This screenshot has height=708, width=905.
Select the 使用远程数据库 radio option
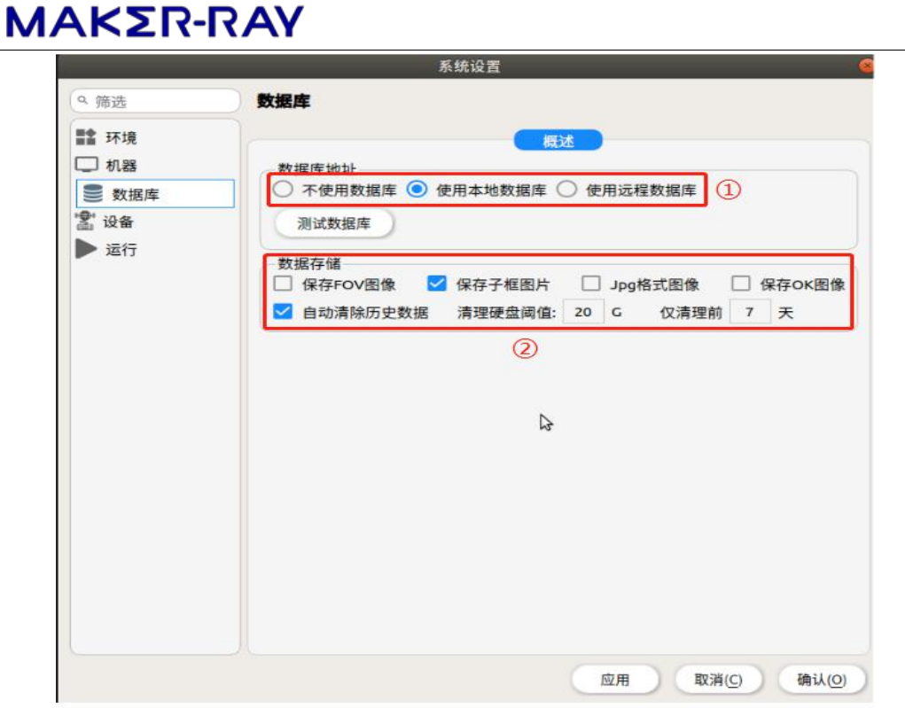coord(566,190)
